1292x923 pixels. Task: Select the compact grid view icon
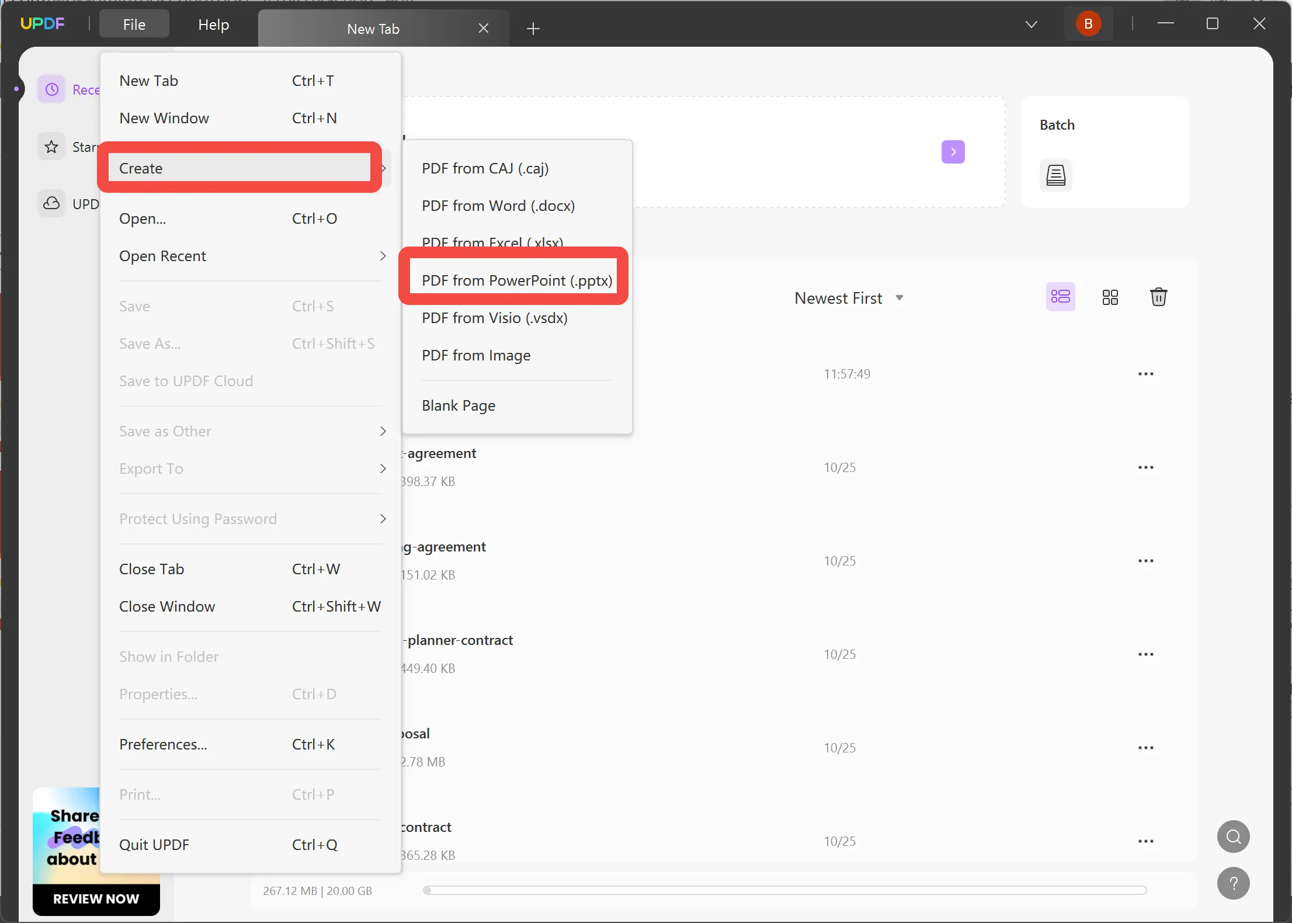pyautogui.click(x=1110, y=297)
